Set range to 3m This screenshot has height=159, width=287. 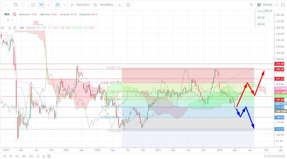[x=24, y=156]
